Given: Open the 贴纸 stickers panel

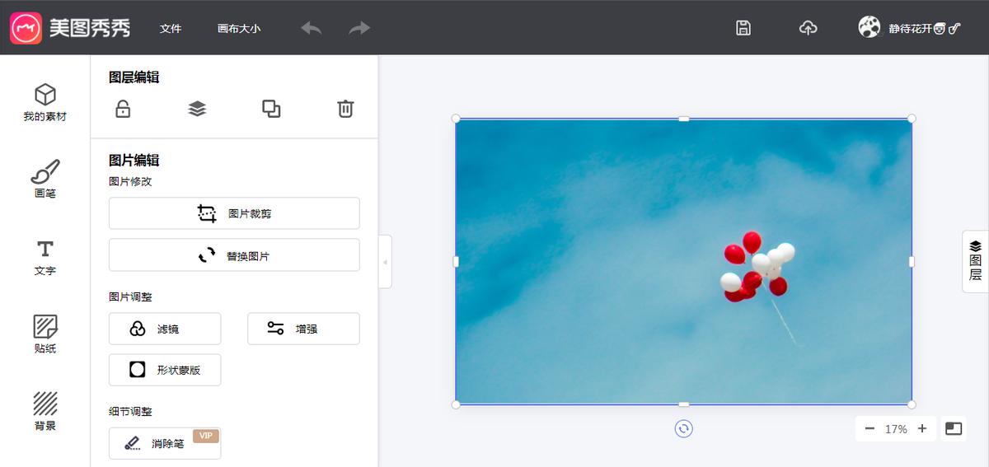Looking at the screenshot, I should [x=45, y=334].
